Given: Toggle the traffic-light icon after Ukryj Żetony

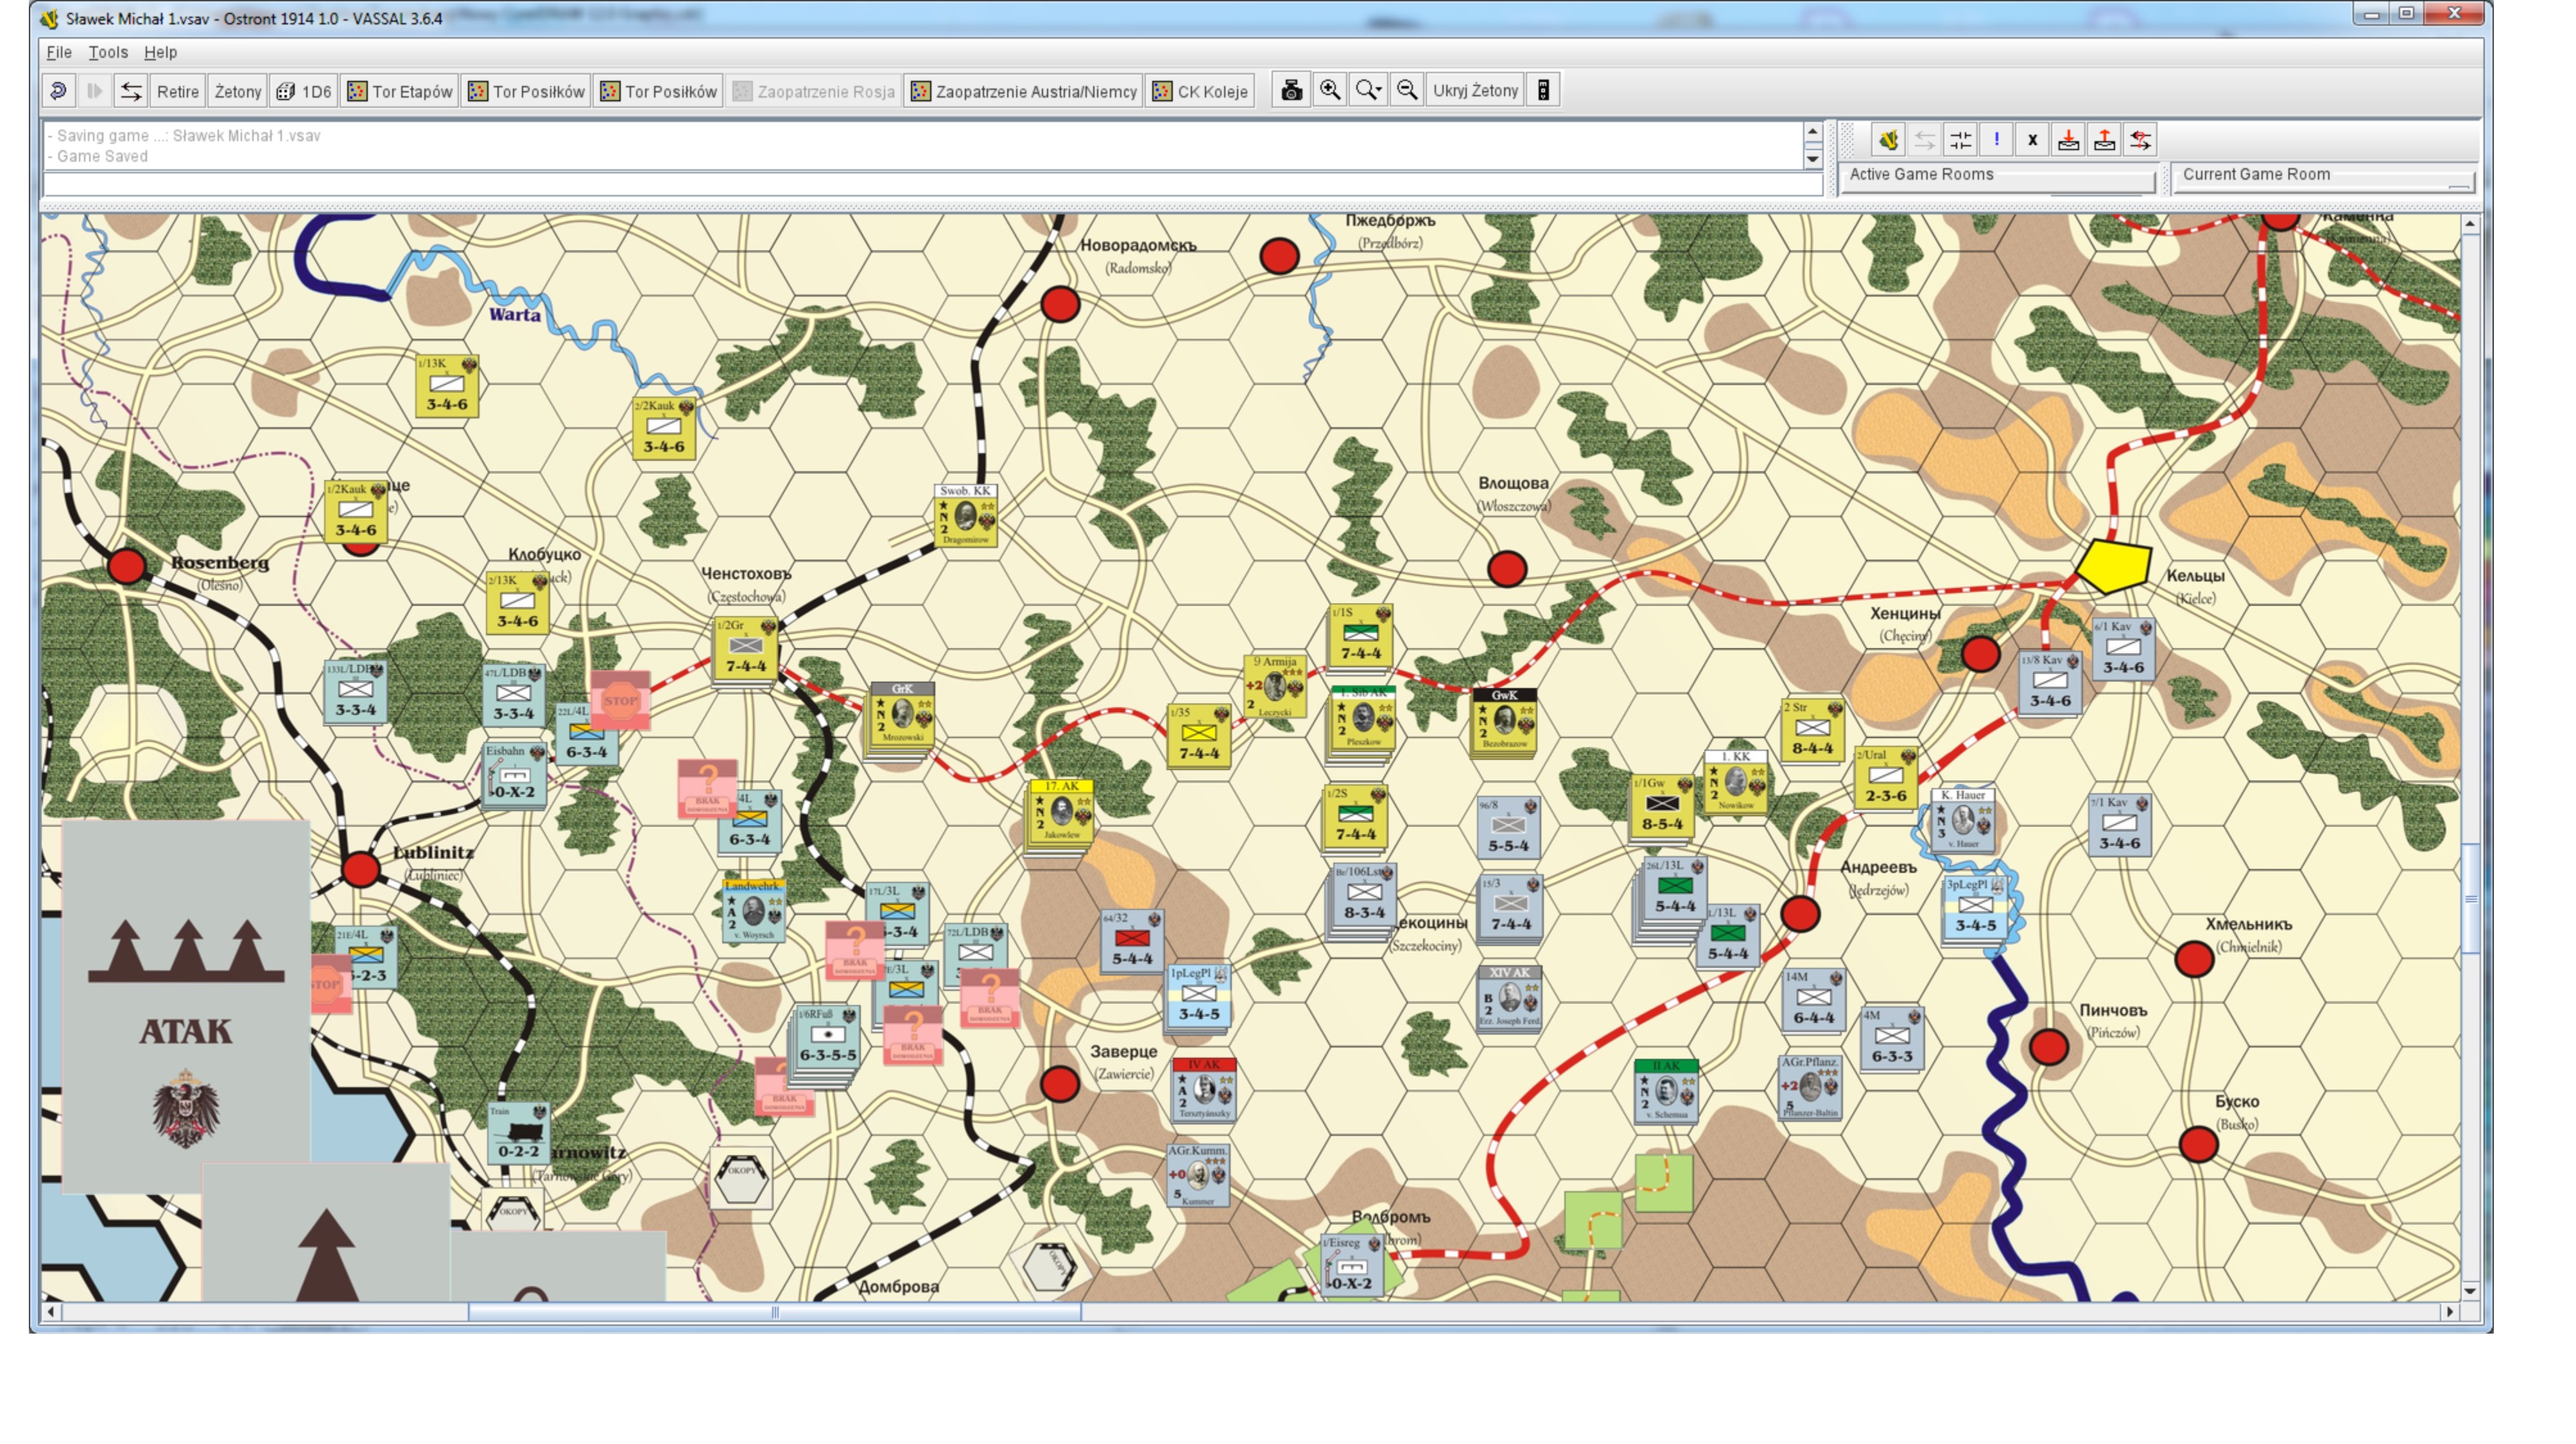Looking at the screenshot, I should click(1543, 91).
